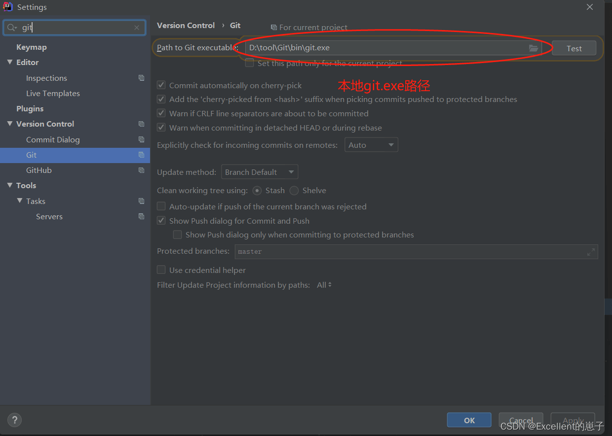
Task: Click into the settings search field
Action: [x=76, y=28]
